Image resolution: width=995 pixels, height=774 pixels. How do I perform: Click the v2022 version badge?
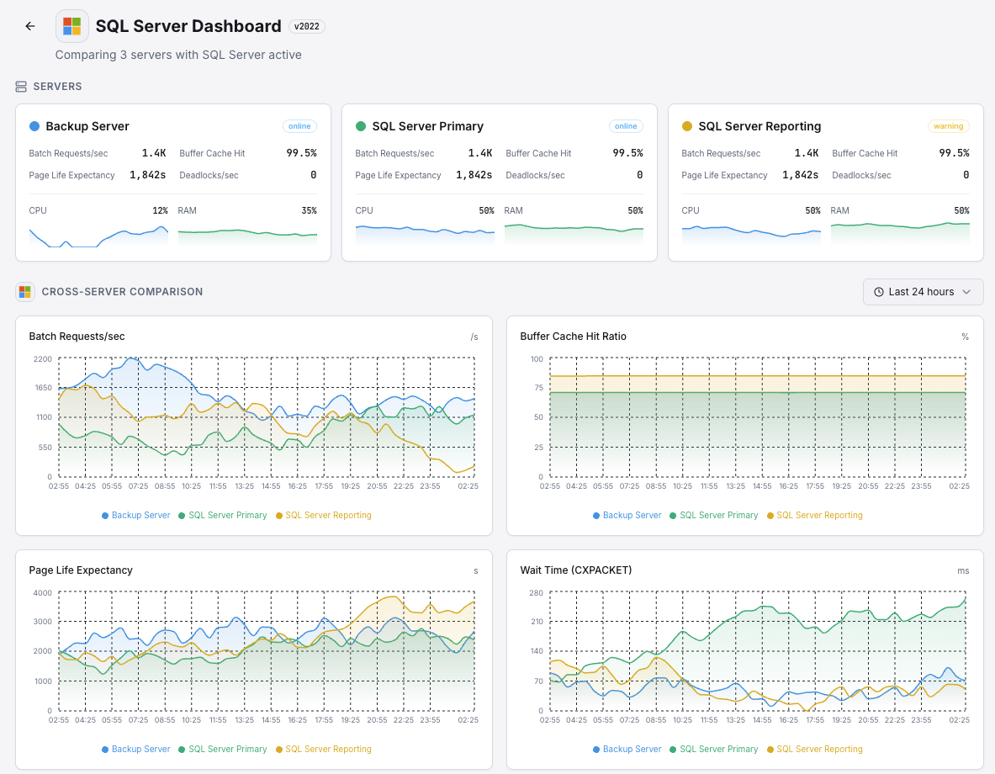(307, 26)
